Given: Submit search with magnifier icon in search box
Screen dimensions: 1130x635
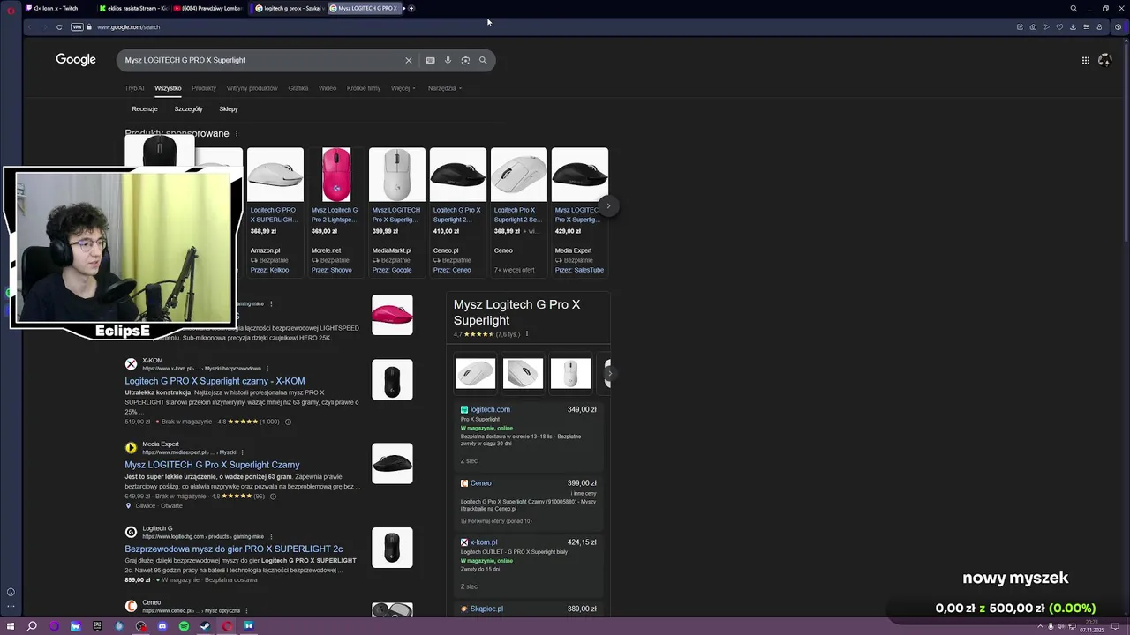Looking at the screenshot, I should [483, 60].
